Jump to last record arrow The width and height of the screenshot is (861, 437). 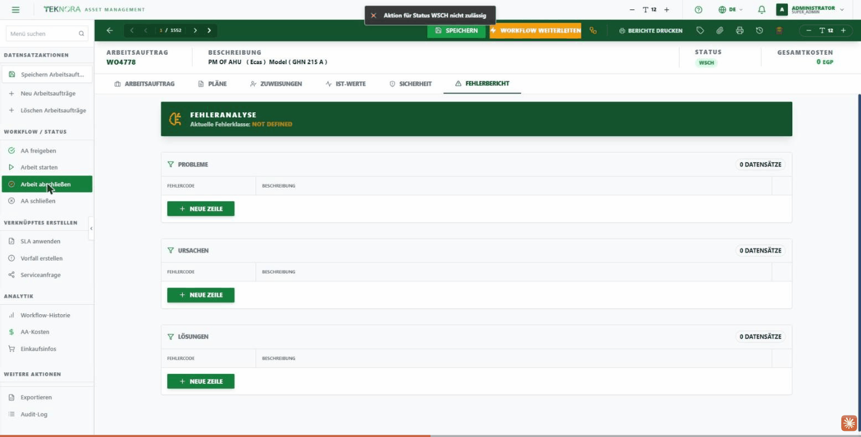(209, 30)
